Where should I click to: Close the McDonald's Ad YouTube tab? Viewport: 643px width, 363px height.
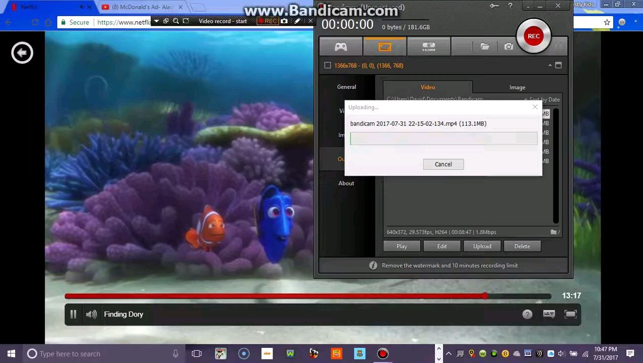point(180,7)
